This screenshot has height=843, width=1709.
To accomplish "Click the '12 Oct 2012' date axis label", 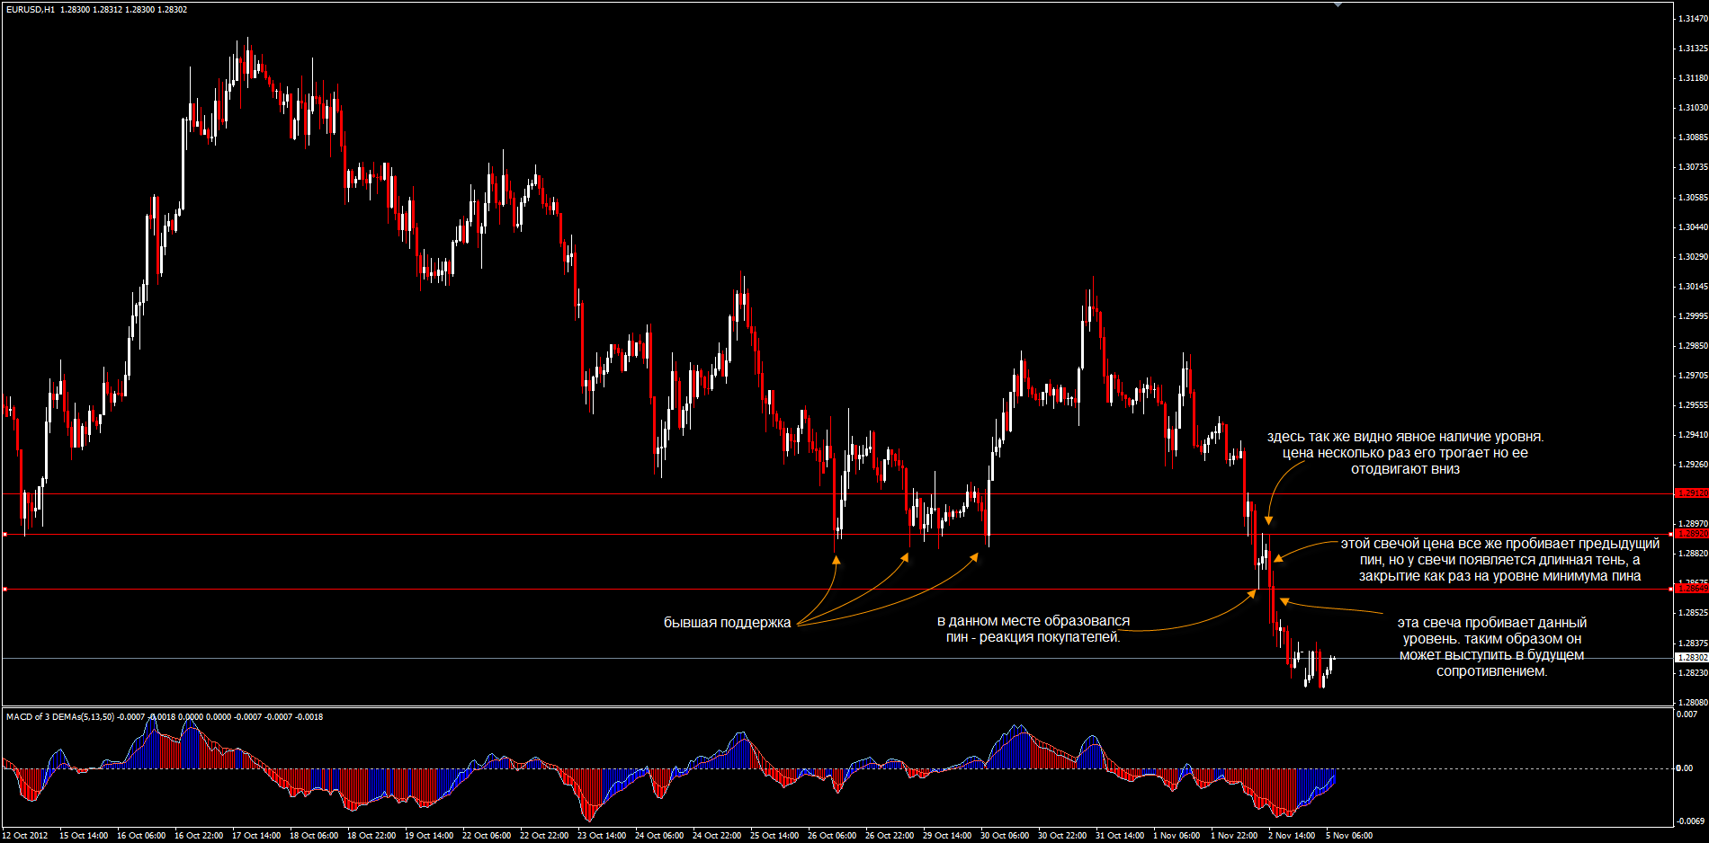I will click(x=25, y=835).
